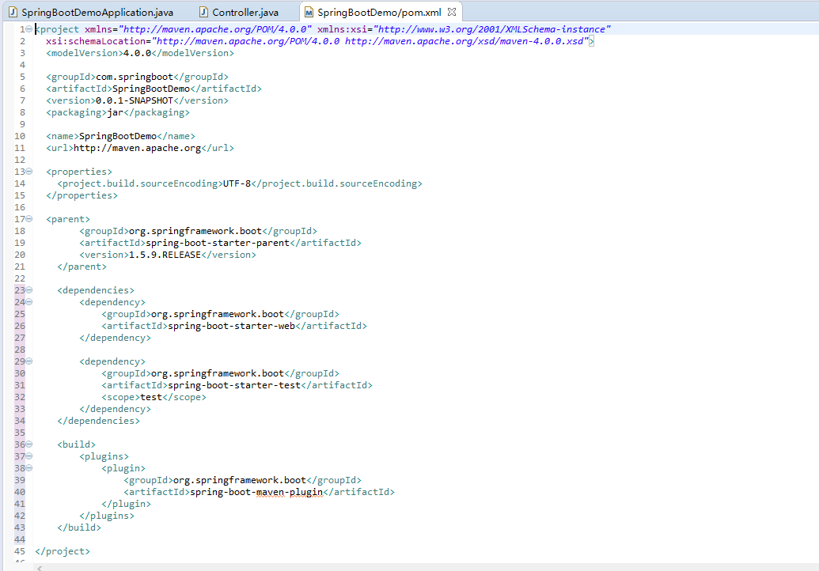Click the modelVersion value 4.0.0

pos(137,53)
